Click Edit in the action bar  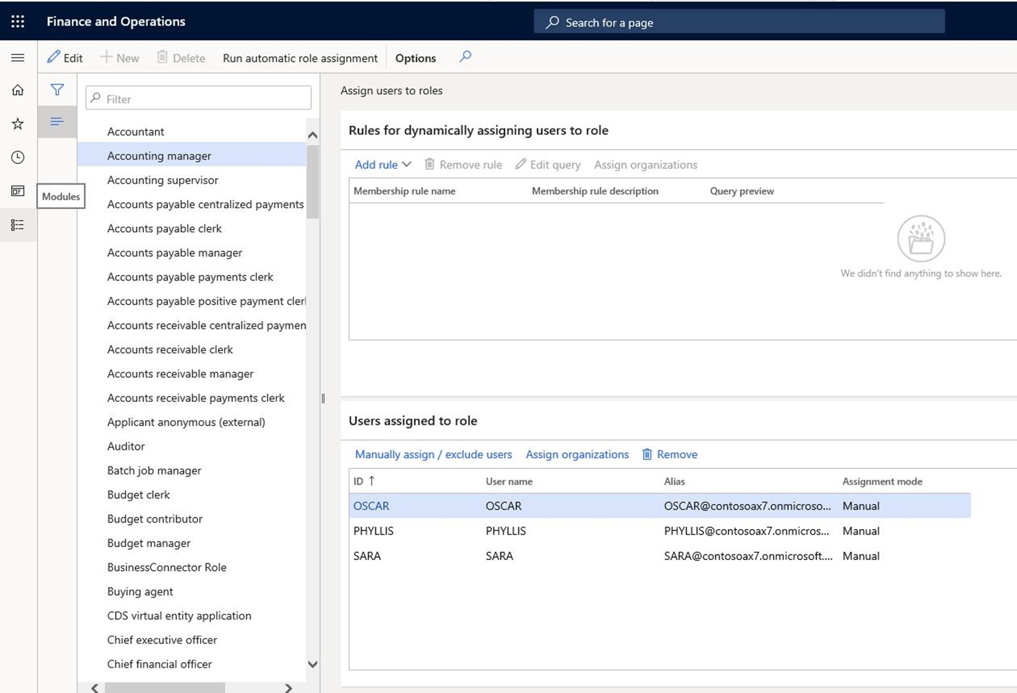65,57
